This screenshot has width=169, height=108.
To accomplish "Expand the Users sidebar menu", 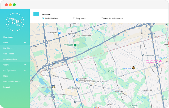I will (x=25, y=65).
